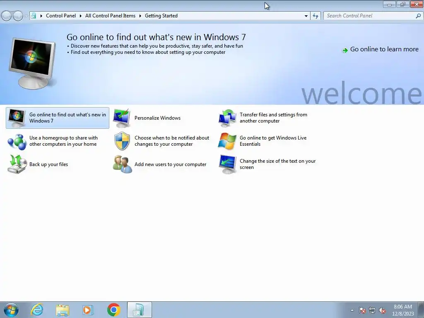This screenshot has width=424, height=318.
Task: Click the search magnifier icon
Action: 418,16
